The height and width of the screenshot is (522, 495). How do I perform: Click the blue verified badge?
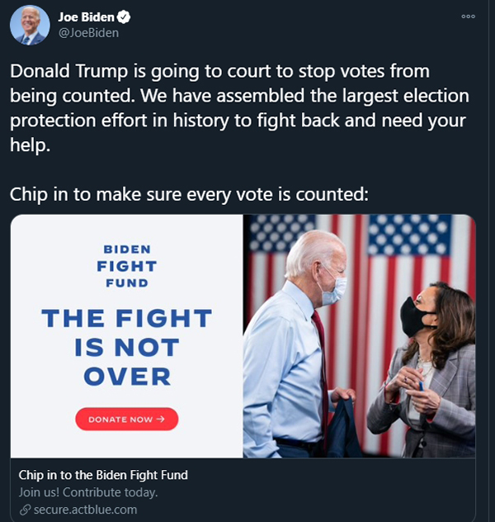[x=125, y=17]
